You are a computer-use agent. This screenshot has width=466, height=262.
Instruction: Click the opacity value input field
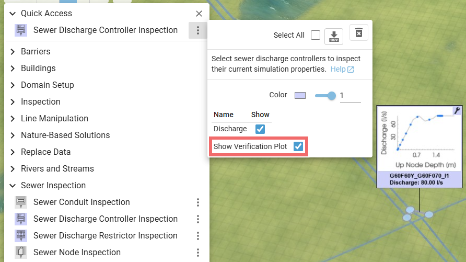pyautogui.click(x=349, y=96)
